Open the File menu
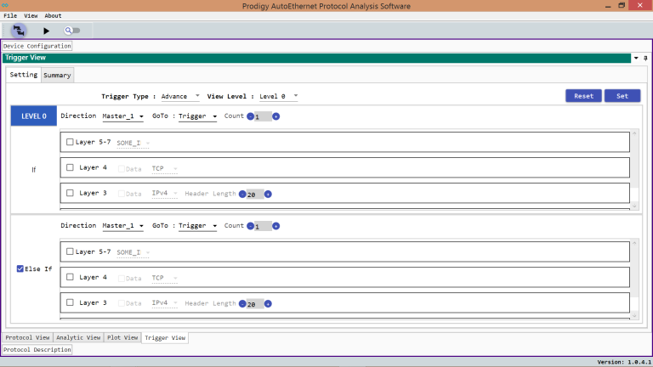 [x=10, y=16]
